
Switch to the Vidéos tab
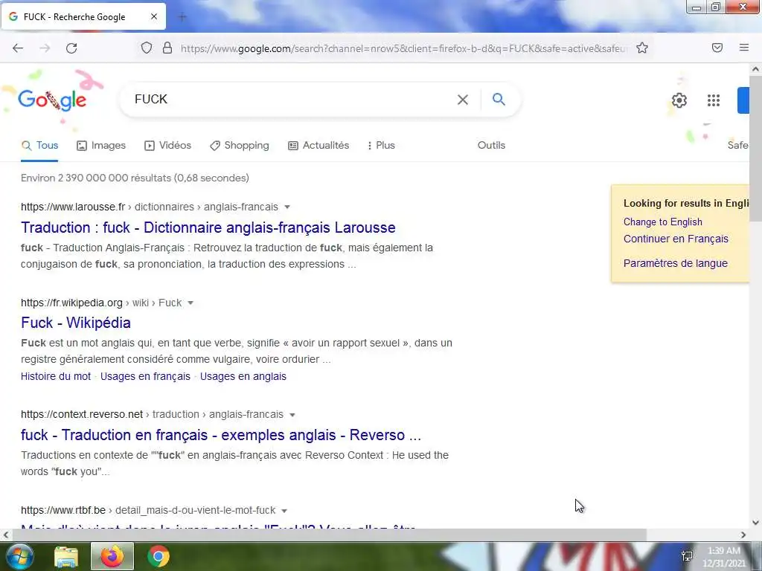(x=167, y=145)
